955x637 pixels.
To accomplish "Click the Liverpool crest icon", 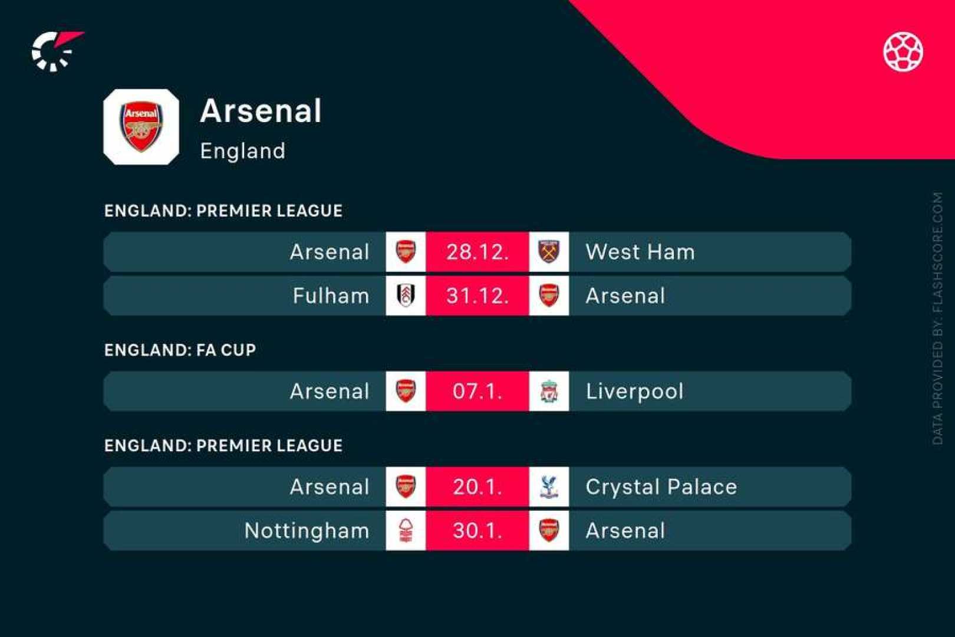I will [549, 391].
